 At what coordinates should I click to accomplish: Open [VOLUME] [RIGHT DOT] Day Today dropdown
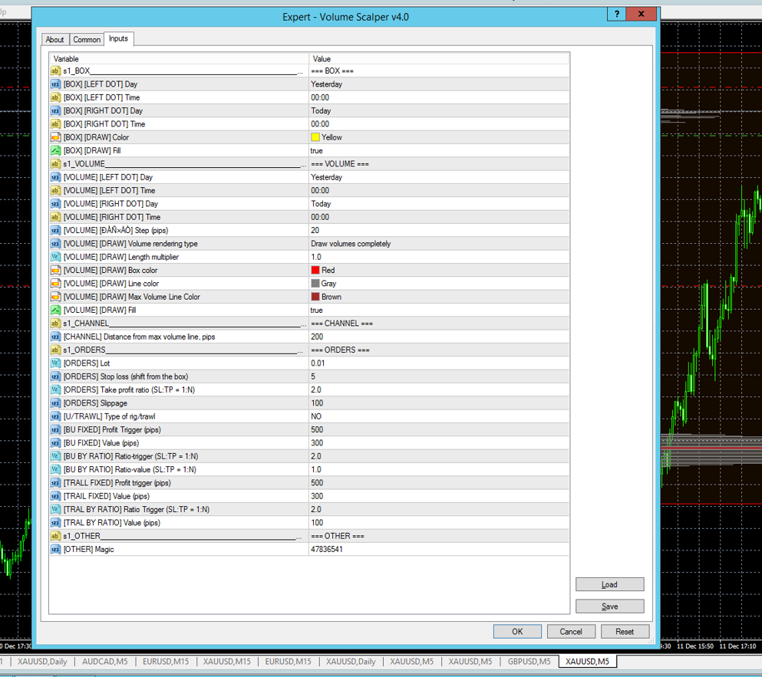point(322,204)
